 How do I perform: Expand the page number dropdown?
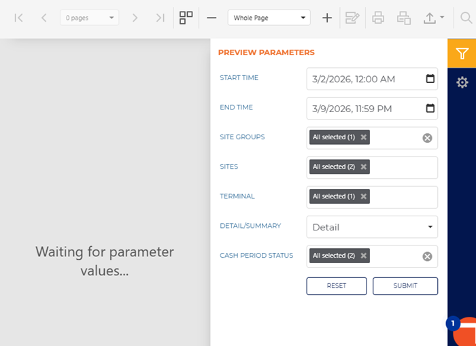(89, 18)
